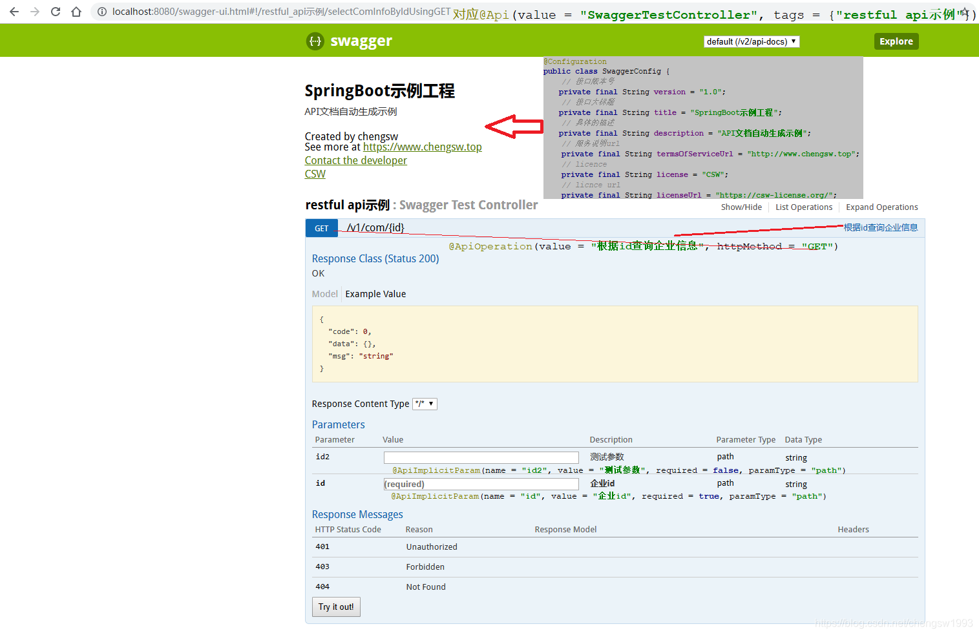Click the Try it out! button
979x635 pixels.
[x=336, y=607]
